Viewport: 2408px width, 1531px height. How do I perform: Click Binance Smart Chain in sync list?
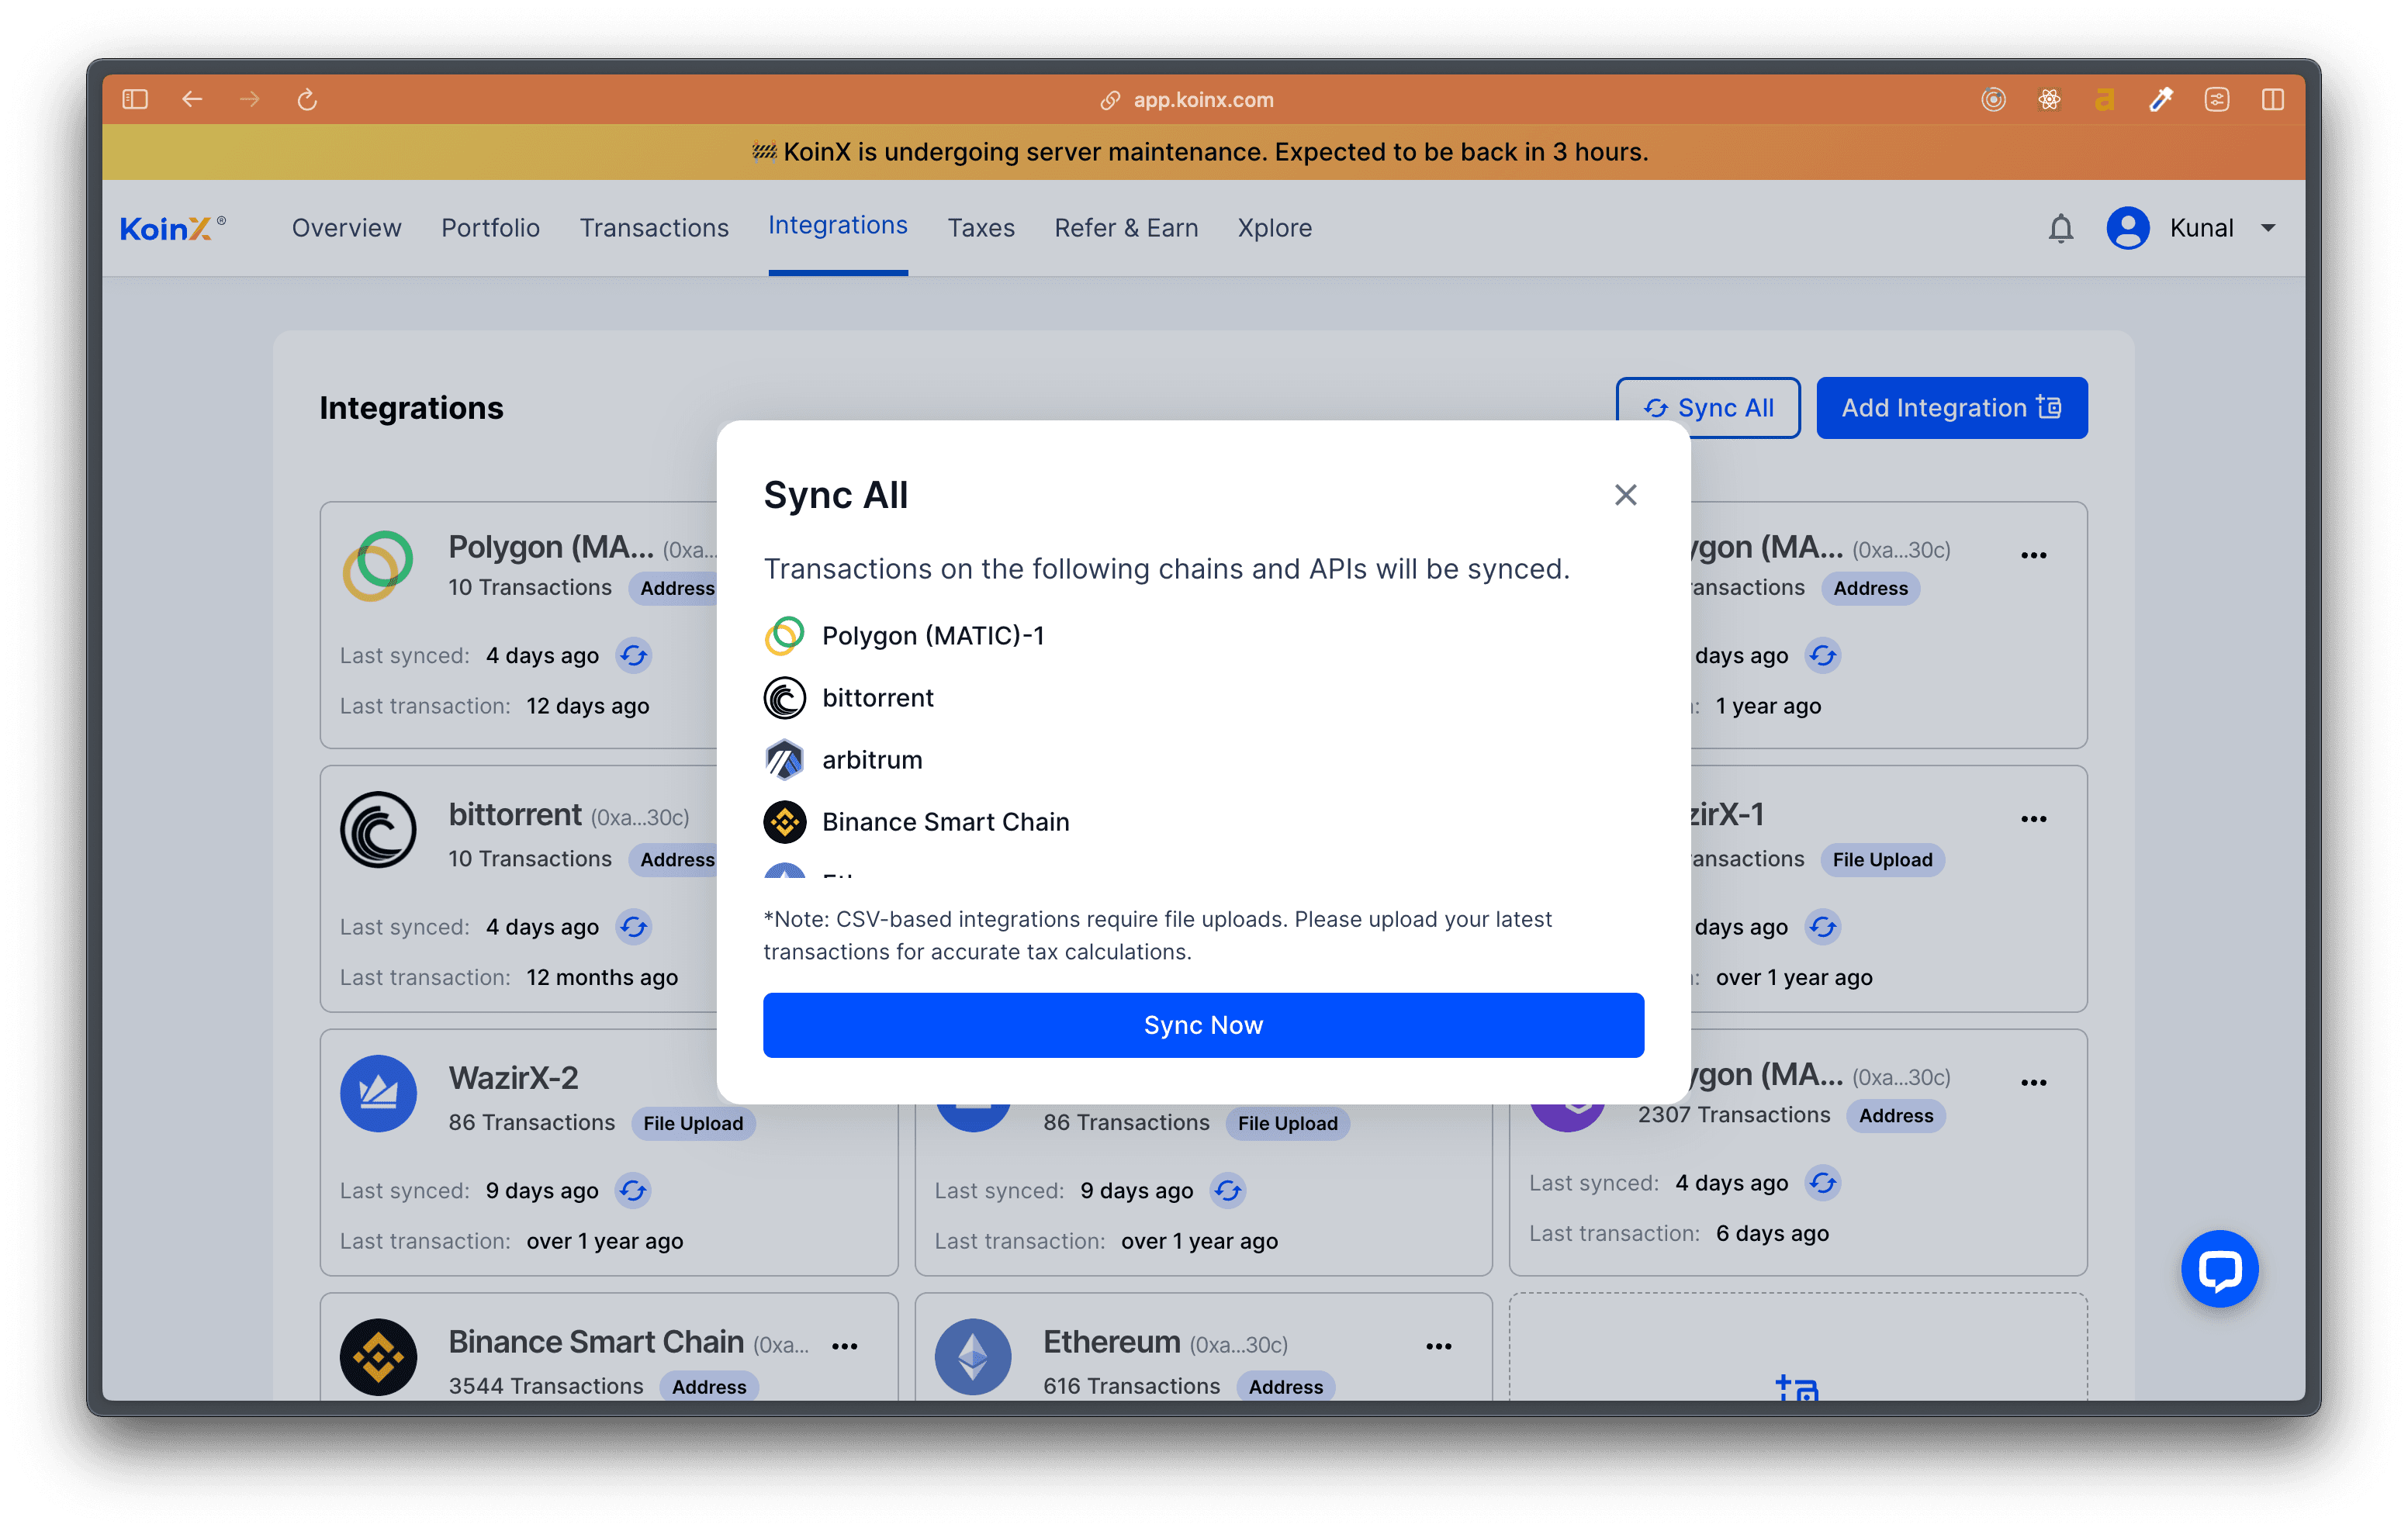coord(945,822)
